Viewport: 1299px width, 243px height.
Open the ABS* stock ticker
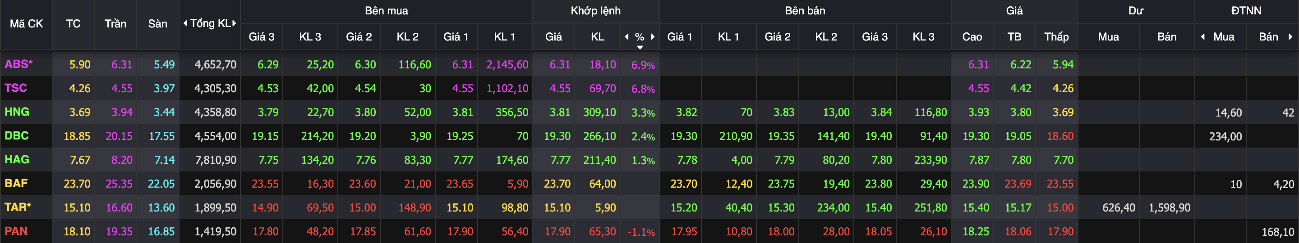coord(18,64)
